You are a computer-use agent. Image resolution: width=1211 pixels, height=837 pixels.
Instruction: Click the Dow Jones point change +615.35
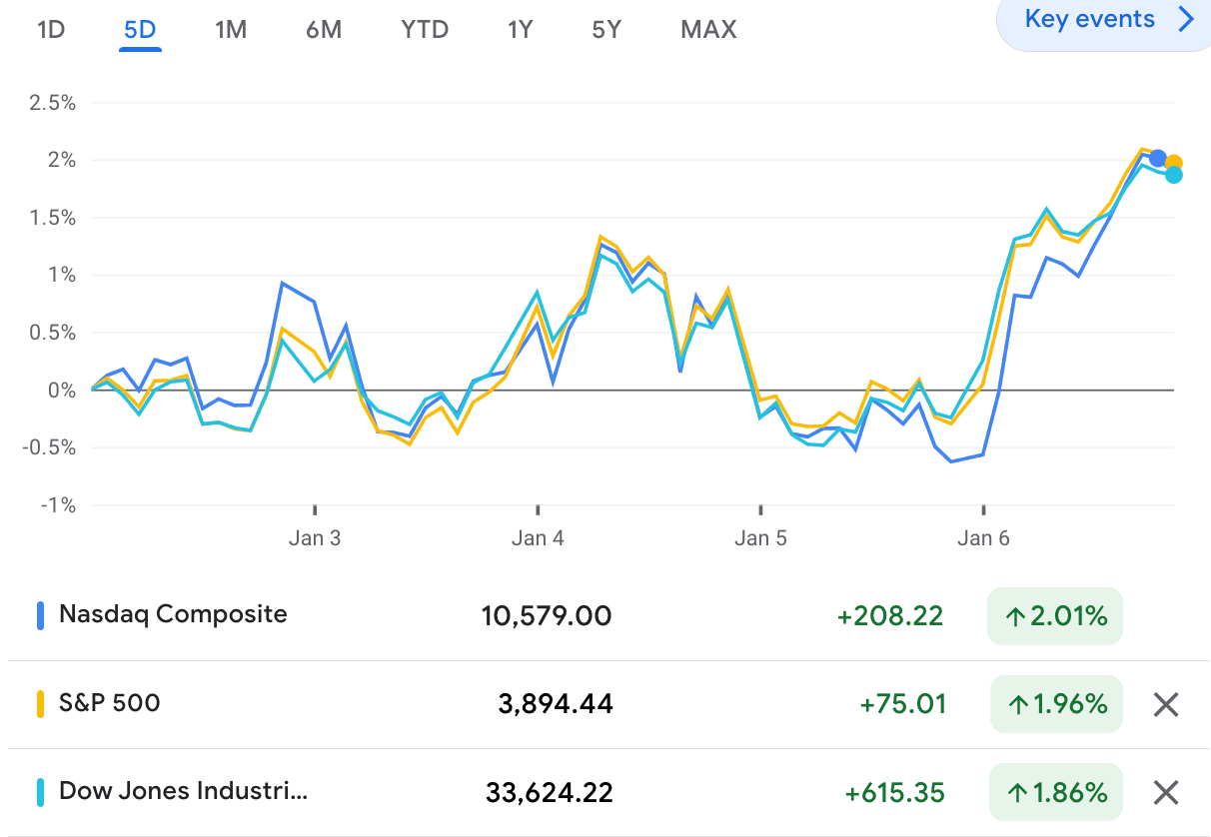(894, 793)
